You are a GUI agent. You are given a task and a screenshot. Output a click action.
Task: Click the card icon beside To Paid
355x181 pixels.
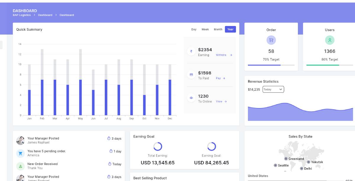(191, 75)
